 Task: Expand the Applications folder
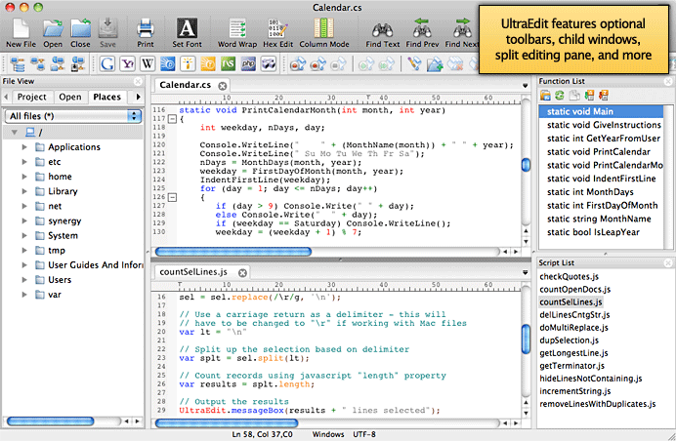pos(24,147)
